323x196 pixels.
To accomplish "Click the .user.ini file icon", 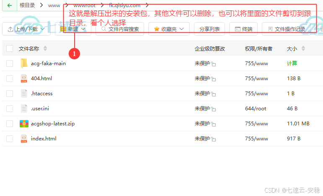I will pyautogui.click(x=24, y=109).
